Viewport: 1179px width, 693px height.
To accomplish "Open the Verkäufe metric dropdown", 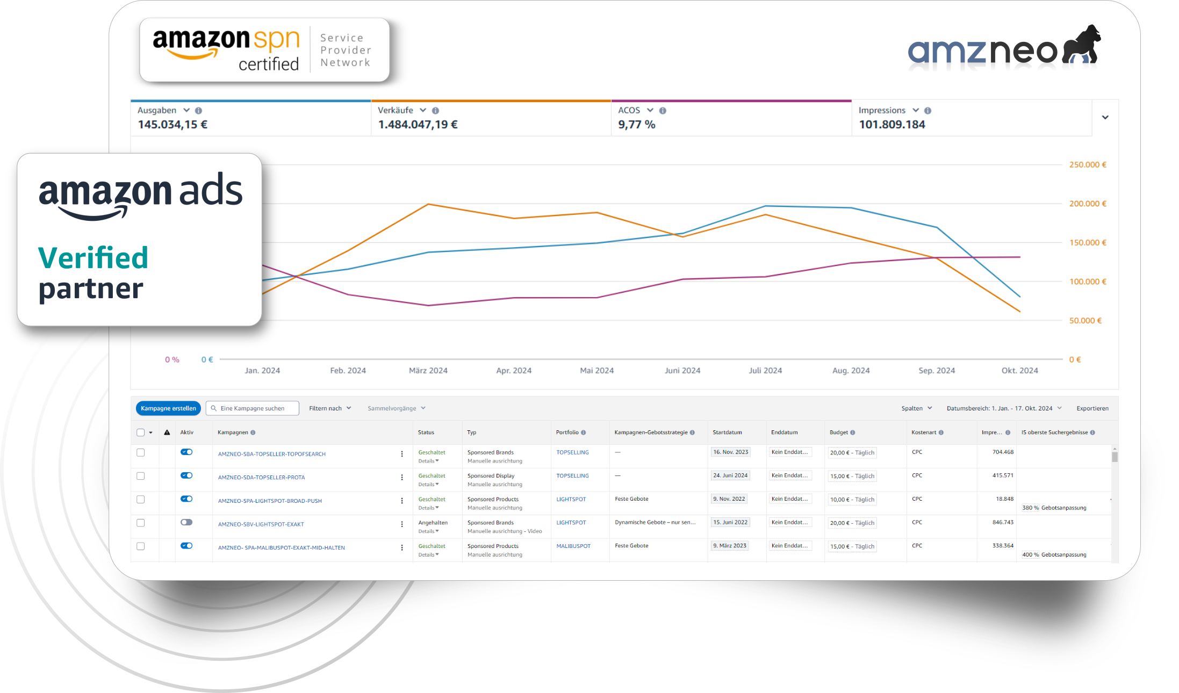I will click(423, 110).
